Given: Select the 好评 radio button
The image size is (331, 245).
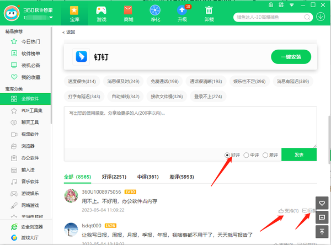Looking at the screenshot, I should [x=227, y=155].
